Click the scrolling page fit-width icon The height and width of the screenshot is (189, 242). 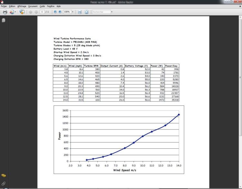coord(80,12)
